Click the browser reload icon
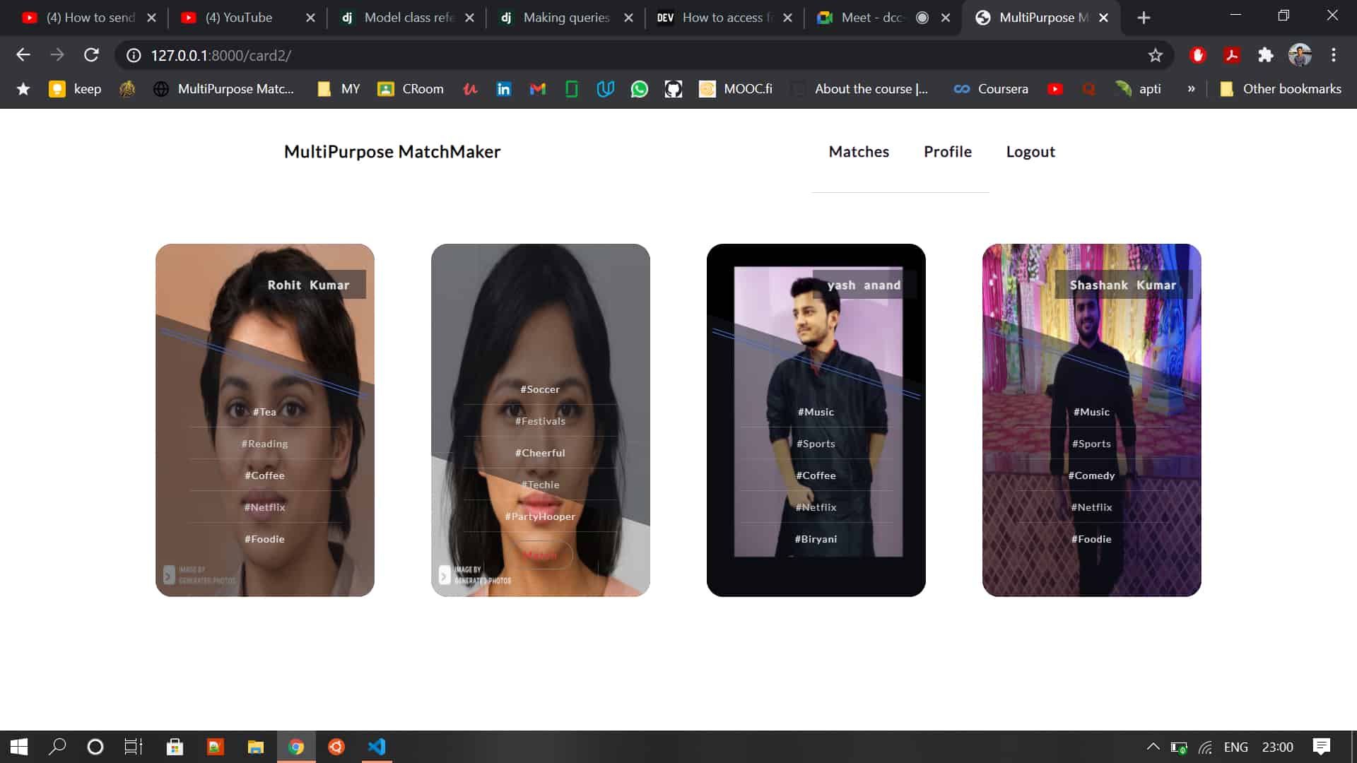 [91, 55]
